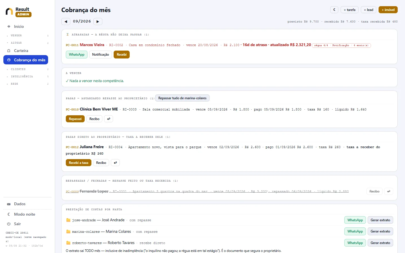405x253 pixels.
Task: Add a new tarefa
Action: [x=350, y=10]
